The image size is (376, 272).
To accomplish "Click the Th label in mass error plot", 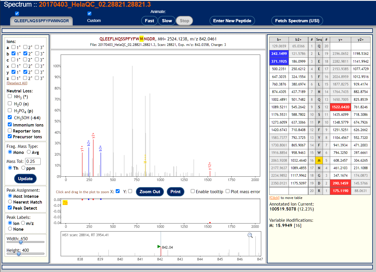I will 65,203.
